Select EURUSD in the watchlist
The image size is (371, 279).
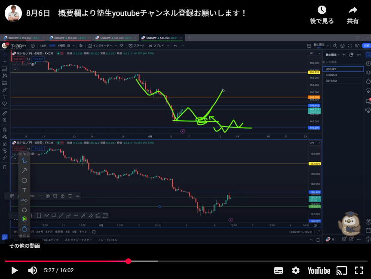[331, 75]
